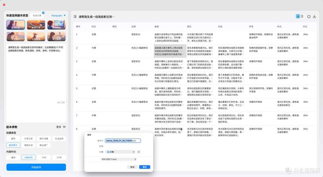Viewport: 323px width, 177px height.
Task: Choose 通用 under 拍摄类型
Action: click(13, 139)
